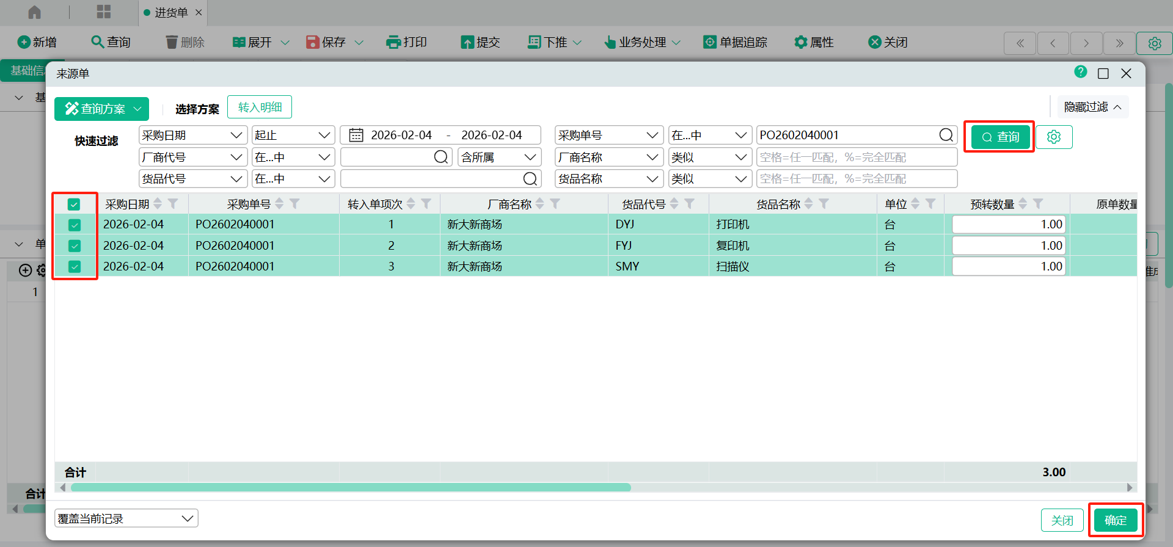Uncheck the row for 扫描仪
This screenshot has height=547, width=1173.
click(75, 267)
